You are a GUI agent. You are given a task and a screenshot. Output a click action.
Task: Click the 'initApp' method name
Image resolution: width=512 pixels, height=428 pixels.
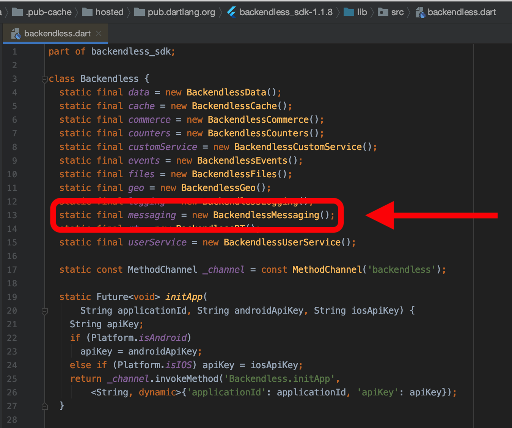tap(184, 297)
